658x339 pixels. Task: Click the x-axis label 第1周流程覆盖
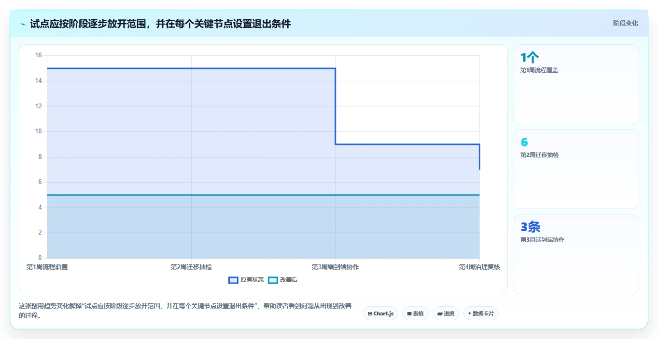tap(47, 267)
